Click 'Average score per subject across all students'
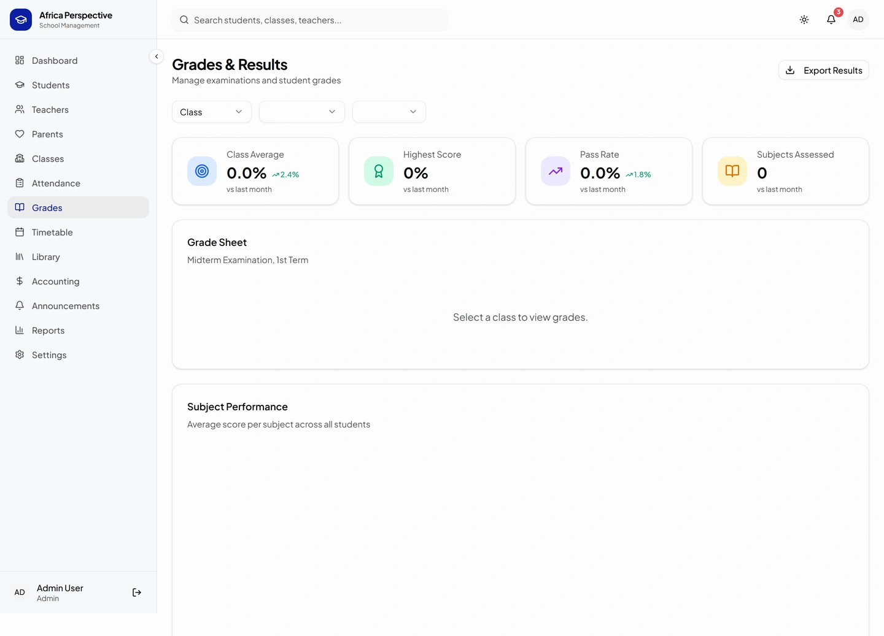This screenshot has width=884, height=636. pyautogui.click(x=279, y=424)
